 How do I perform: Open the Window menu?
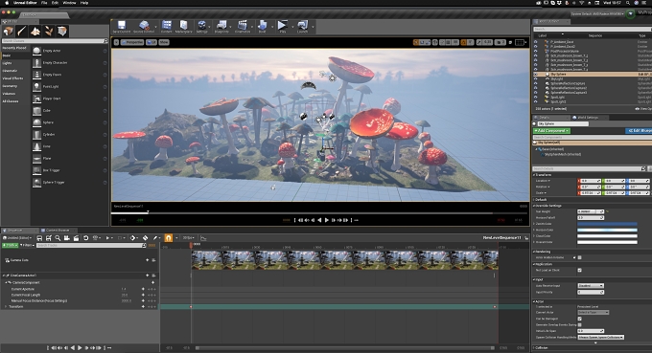69,3
